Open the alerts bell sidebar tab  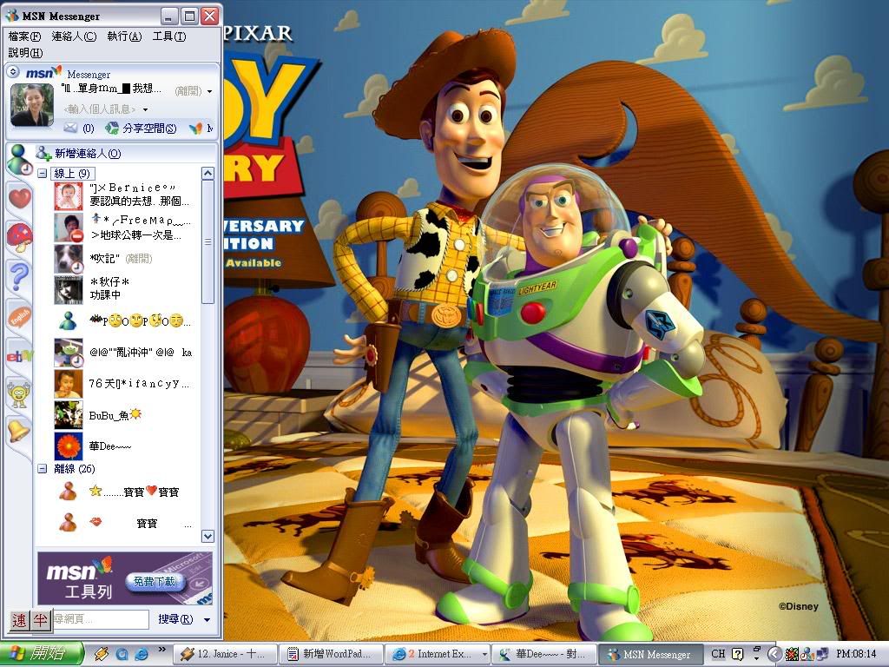[x=19, y=431]
